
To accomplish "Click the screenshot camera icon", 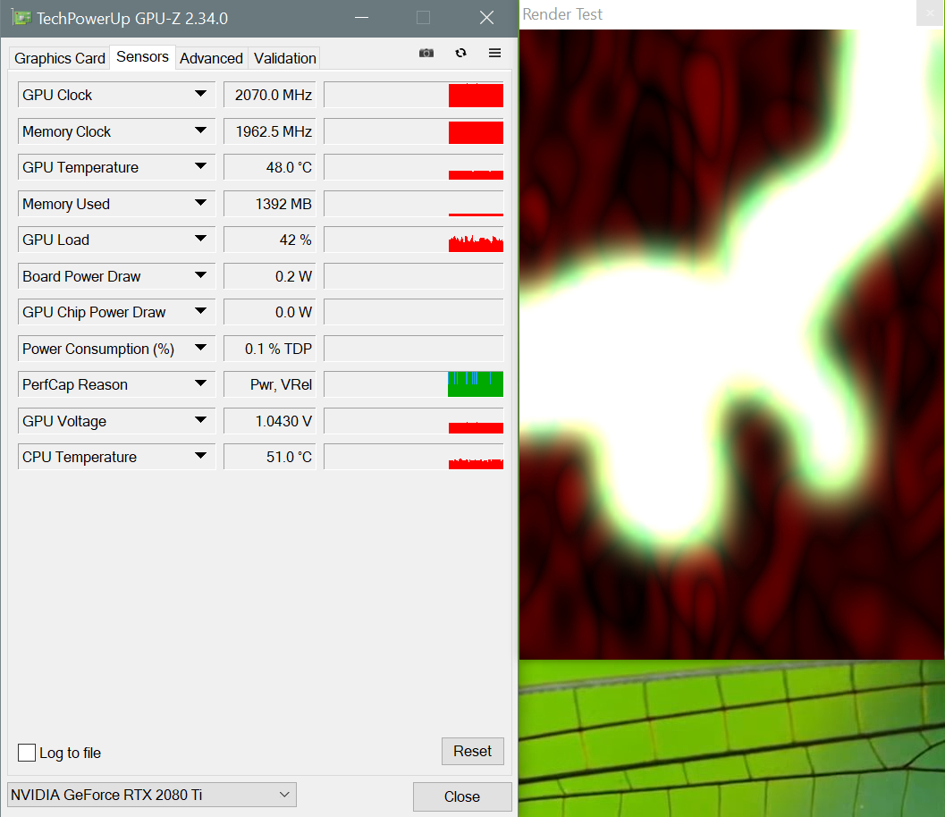I will (x=426, y=53).
